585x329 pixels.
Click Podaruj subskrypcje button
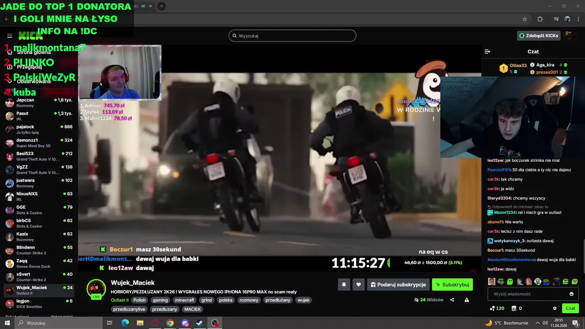[x=398, y=285]
